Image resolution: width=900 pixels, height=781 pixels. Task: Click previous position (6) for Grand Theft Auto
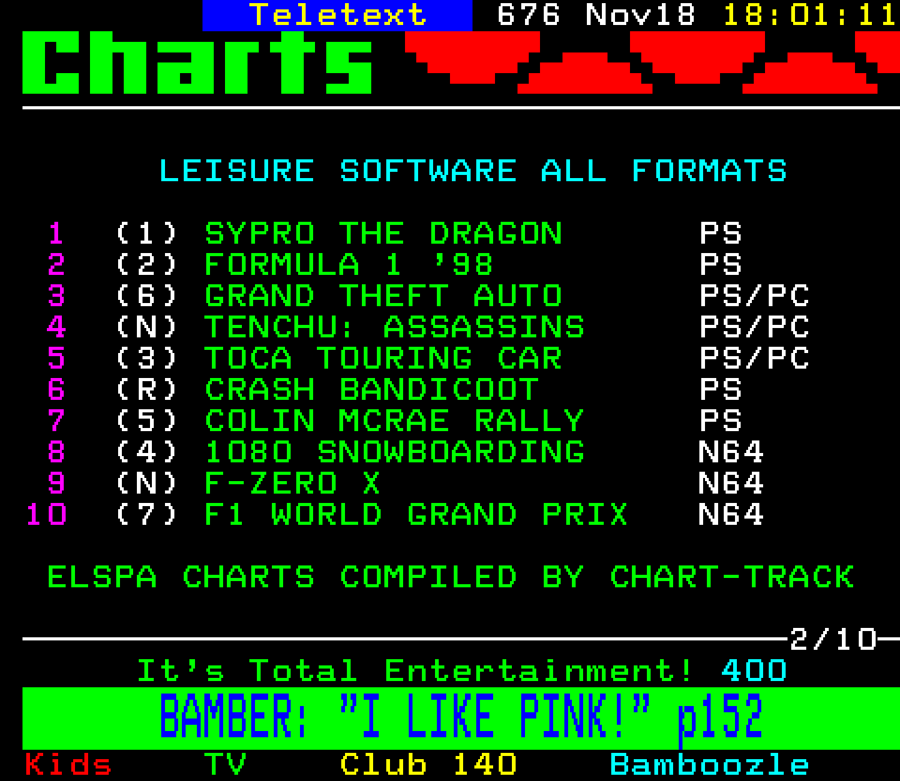click(x=147, y=296)
